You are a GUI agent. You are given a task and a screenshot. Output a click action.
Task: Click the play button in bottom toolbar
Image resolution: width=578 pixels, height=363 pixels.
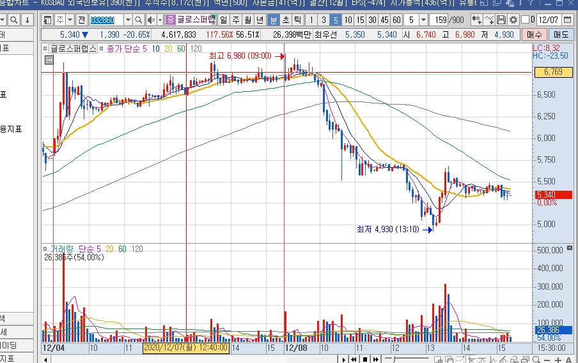pos(343,359)
